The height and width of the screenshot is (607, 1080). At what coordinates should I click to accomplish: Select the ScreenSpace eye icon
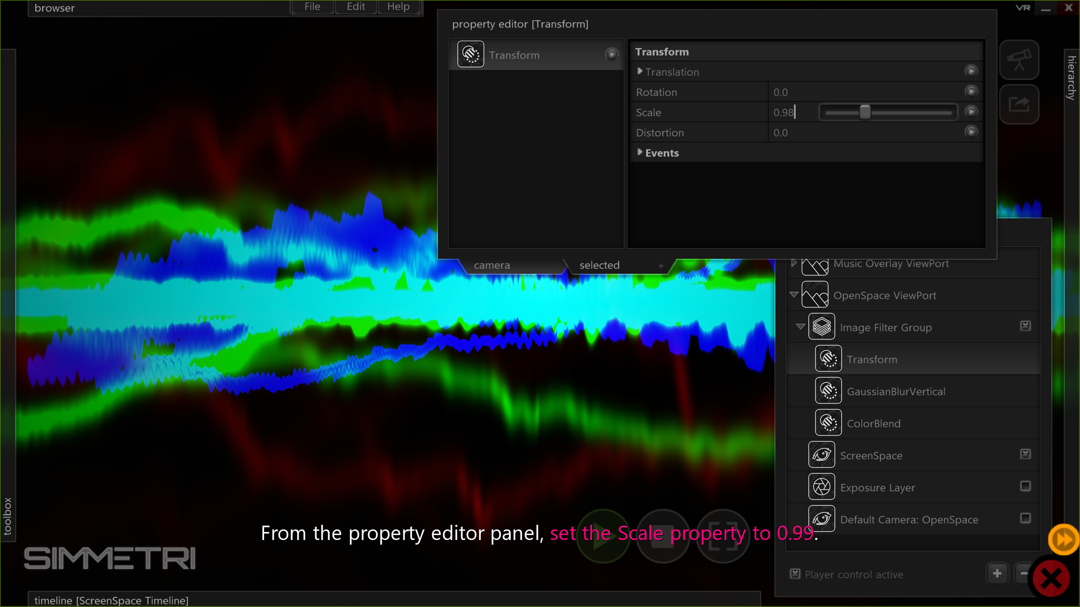coord(821,455)
